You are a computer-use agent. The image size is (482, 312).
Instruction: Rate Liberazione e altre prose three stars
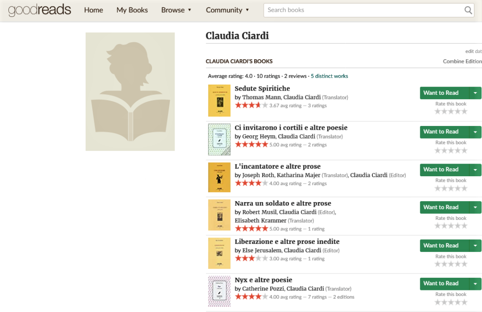pyautogui.click(x=451, y=264)
